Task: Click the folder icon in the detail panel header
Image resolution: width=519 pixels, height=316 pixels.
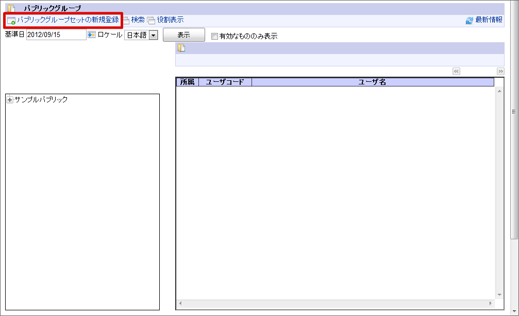Action: click(181, 48)
